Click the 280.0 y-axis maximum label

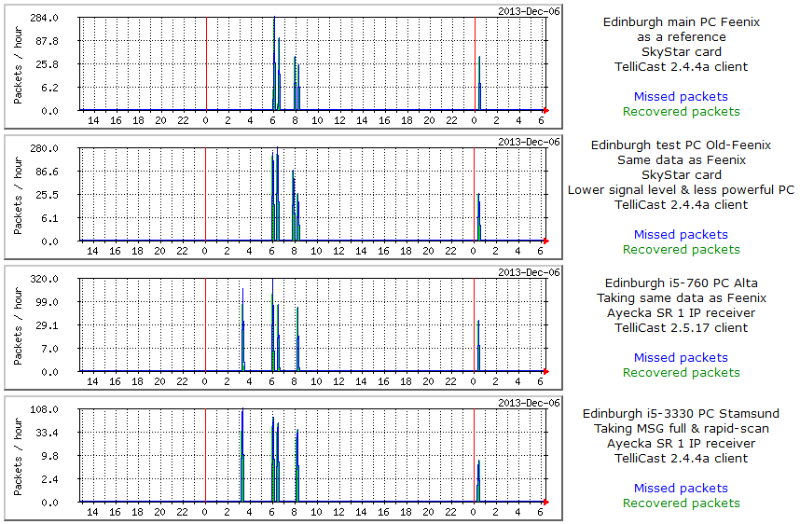point(45,148)
